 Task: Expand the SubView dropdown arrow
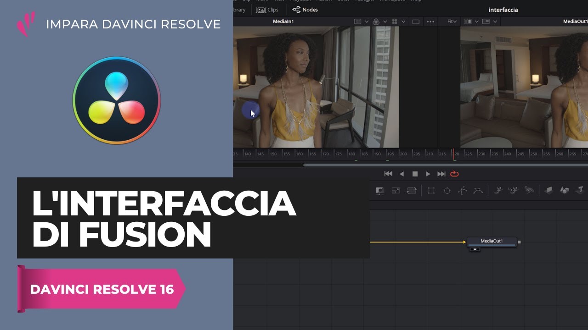[x=367, y=22]
